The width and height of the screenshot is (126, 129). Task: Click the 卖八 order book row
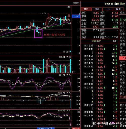123,30
